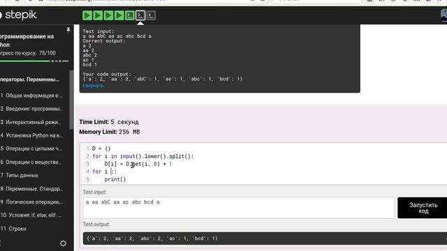Screen dimensions: 447x251
Task: Open the green completed code step
Action: [x=130, y=15]
